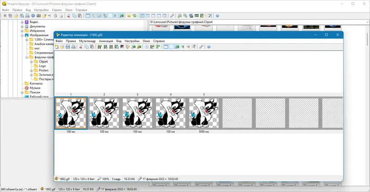Image resolution: width=370 pixels, height=192 pixels.
Task: Click the scissors icon in Imagine Browser toolbar
Action: [x=68, y=16]
